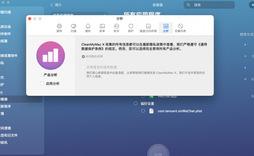Viewport: 254px width, 156px height.
Task: Select the WeChat.app radio circle
Action: [x=143, y=97]
